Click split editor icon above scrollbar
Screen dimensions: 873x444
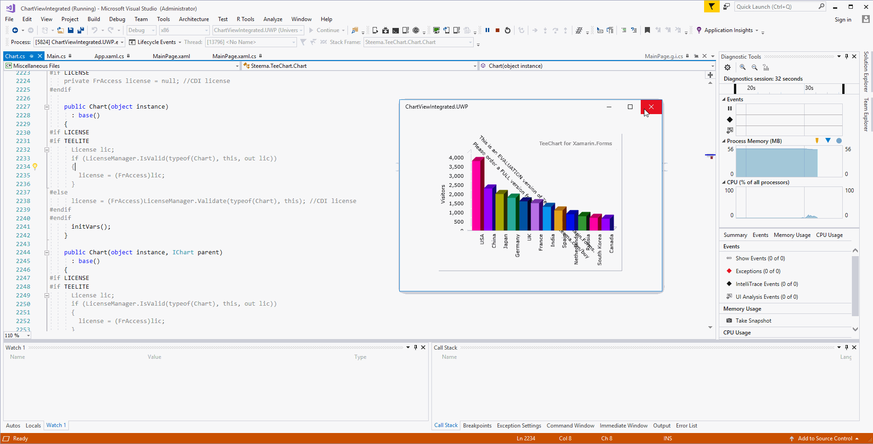point(710,75)
